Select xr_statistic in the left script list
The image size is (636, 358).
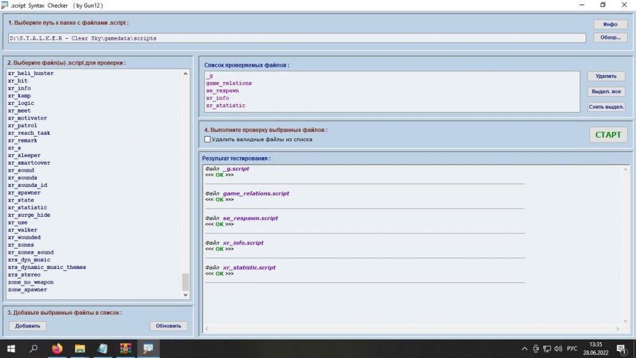click(27, 207)
